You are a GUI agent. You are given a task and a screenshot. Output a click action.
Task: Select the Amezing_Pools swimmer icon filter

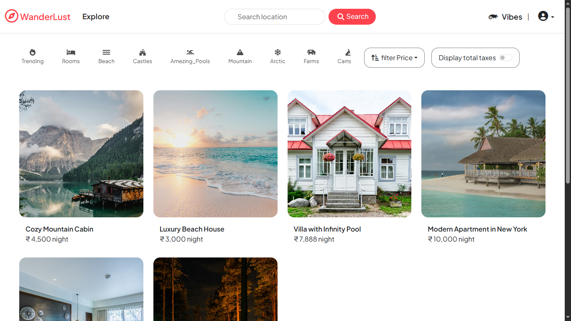tap(190, 52)
